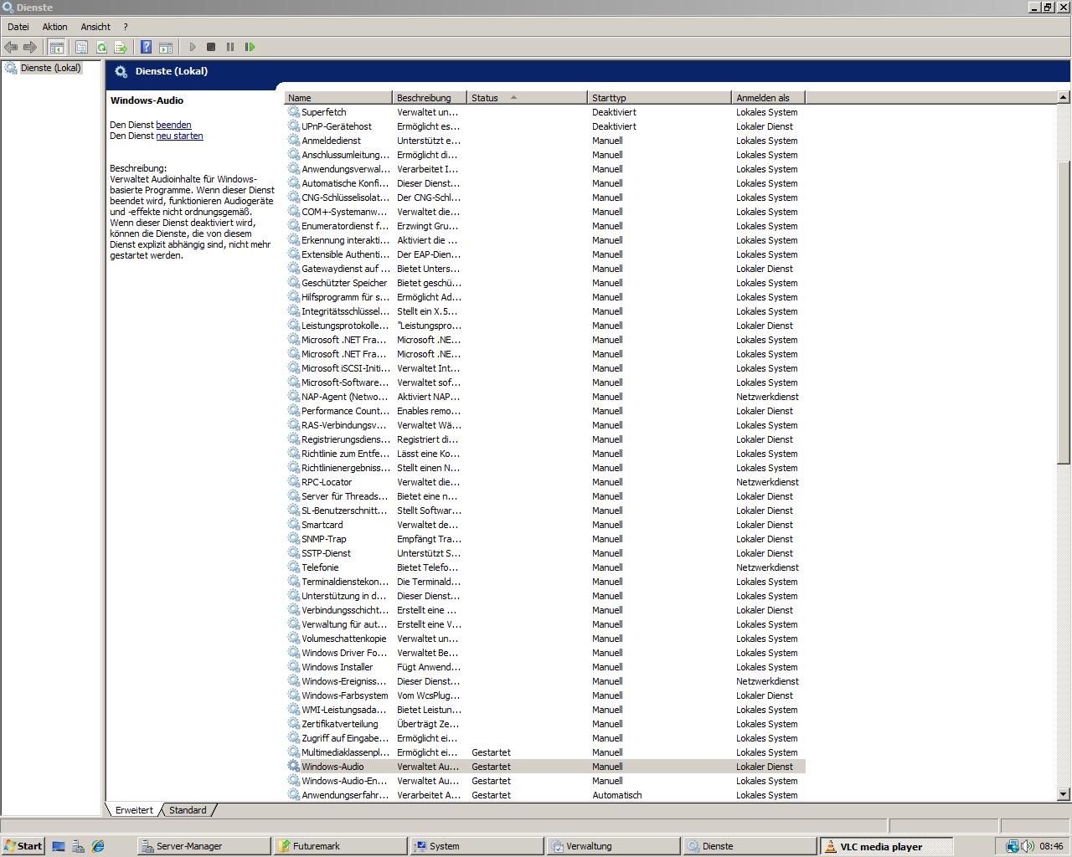The width and height of the screenshot is (1072, 857).
Task: Toggle the console tree show/hide icon
Action: [x=56, y=48]
